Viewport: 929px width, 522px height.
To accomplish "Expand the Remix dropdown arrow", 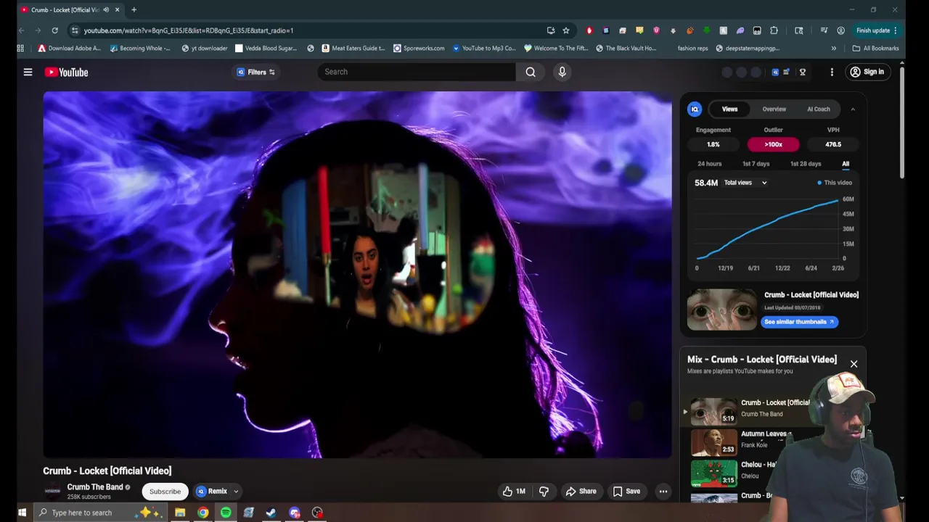I will click(x=236, y=492).
